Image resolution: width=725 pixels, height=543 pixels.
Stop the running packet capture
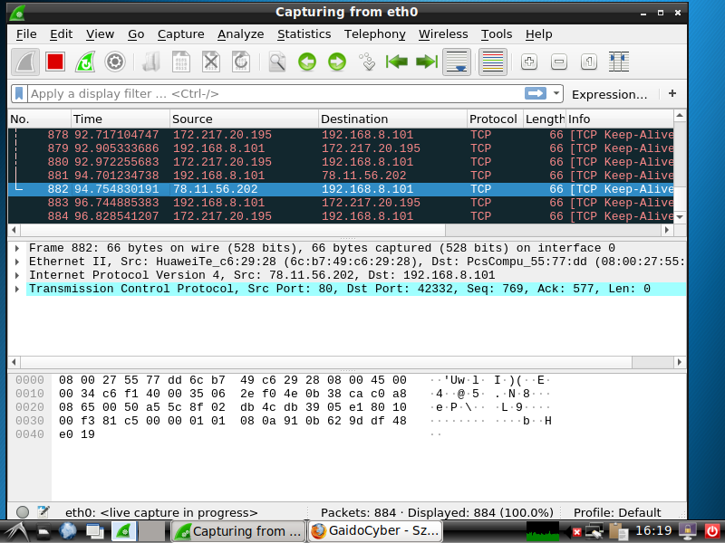[x=55, y=62]
